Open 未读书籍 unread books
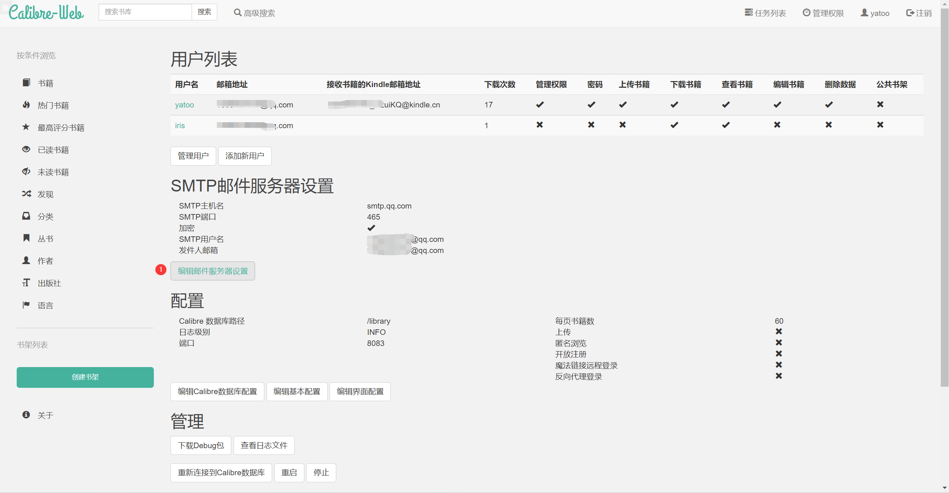Screen dimensions: 949x493 tap(53, 172)
